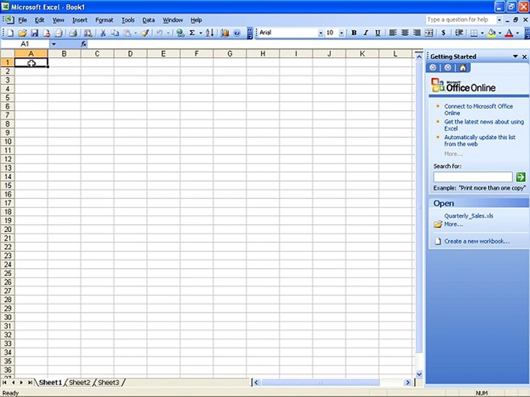Screen dimensions: 530x397
Task: Click the Excel Help question mark icon
Action: coord(237,33)
